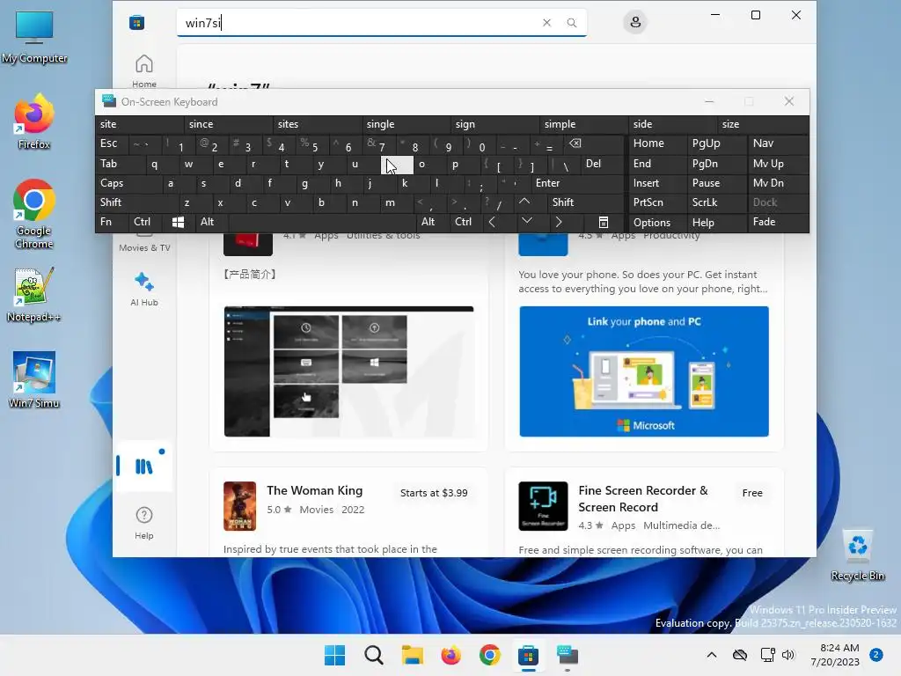Tap the Tab key on On-Screen Keyboard
The image size is (901, 676).
tap(120, 164)
